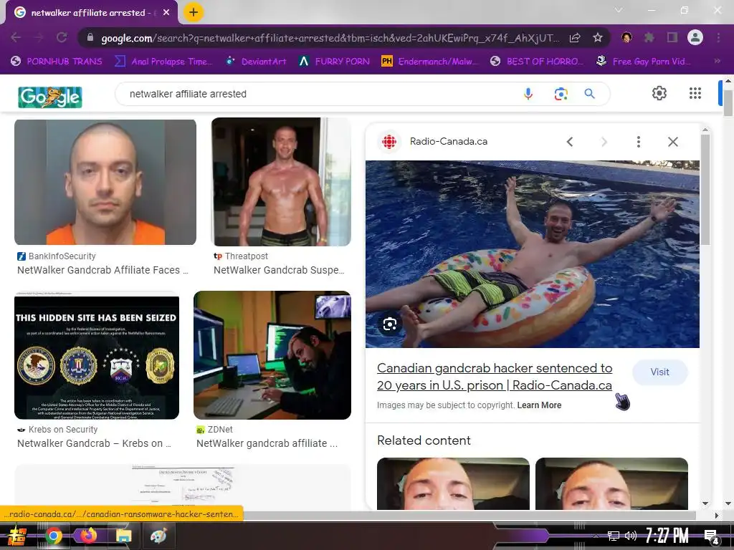734x550 pixels.
Task: Show previous image in preview panel
Action: 570,142
